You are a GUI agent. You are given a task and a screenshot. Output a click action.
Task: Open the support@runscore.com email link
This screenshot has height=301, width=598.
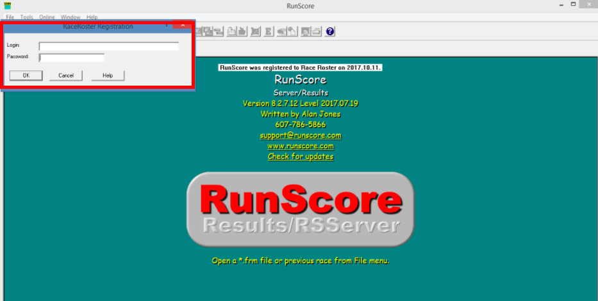300,135
